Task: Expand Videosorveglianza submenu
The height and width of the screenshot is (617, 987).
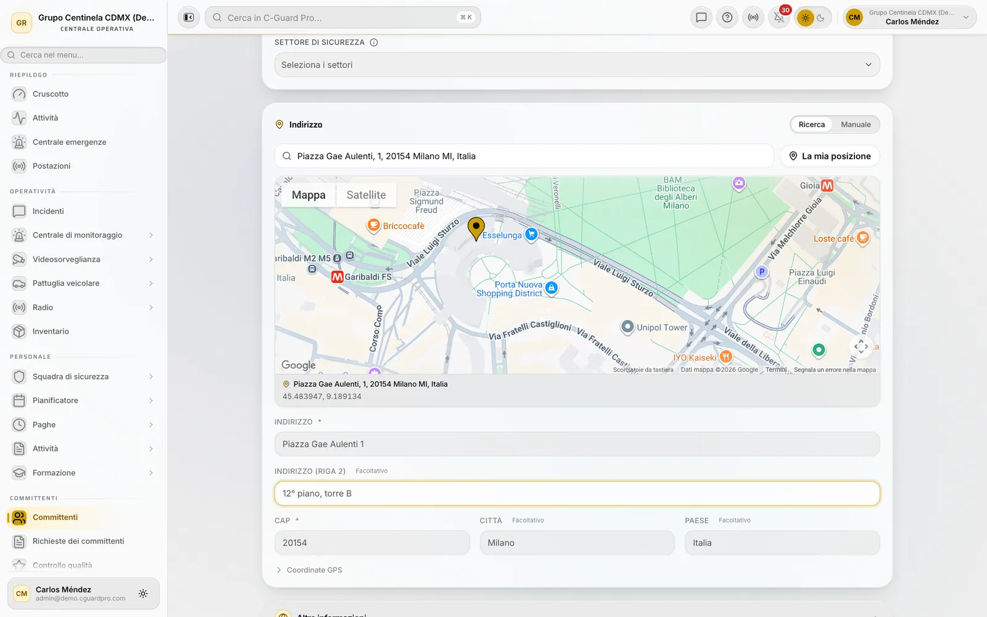Action: click(151, 259)
